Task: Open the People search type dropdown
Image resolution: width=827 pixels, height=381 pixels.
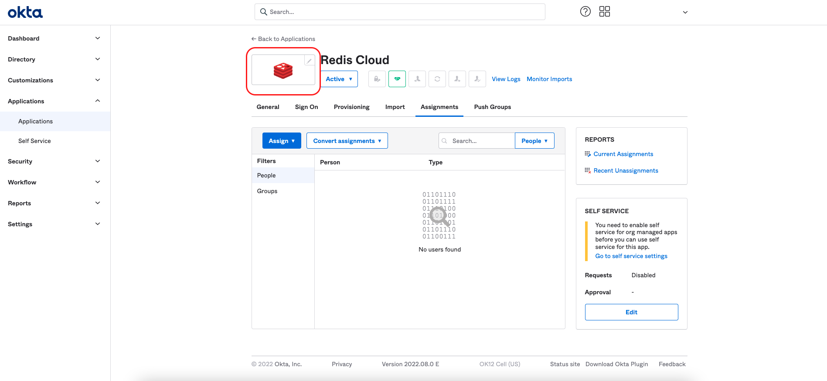Action: 534,141
